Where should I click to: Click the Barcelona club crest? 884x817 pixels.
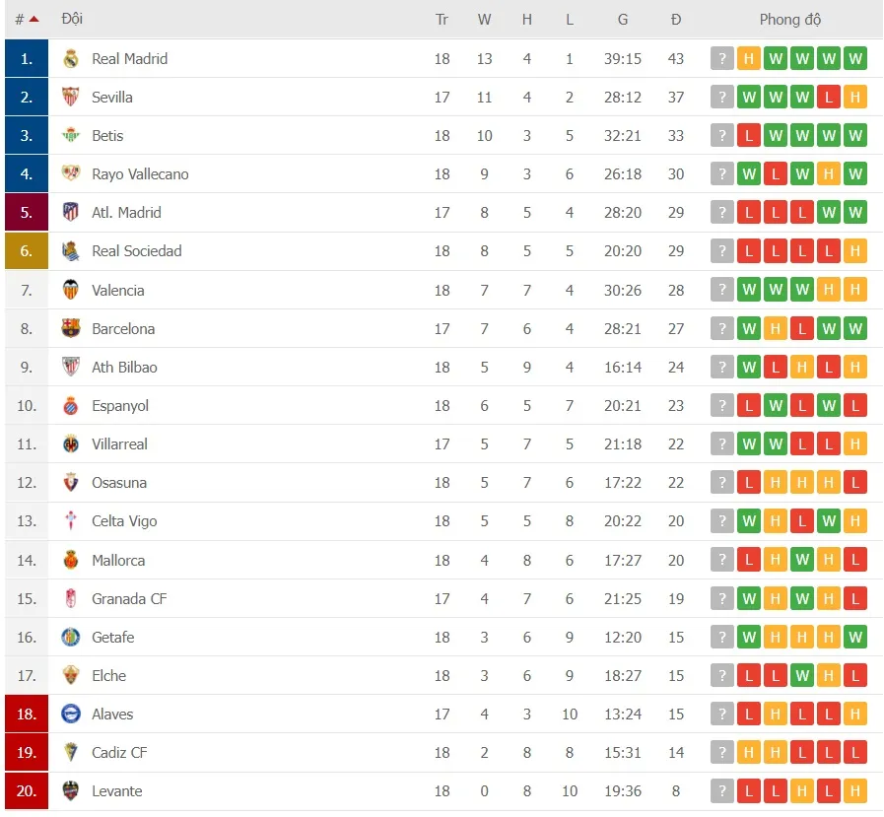tap(69, 328)
